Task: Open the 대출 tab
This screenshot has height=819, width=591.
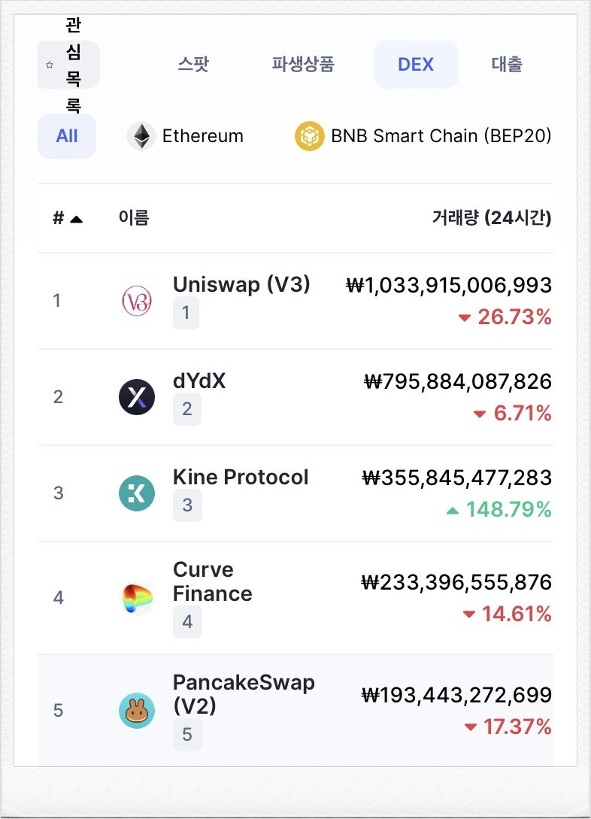Action: point(507,64)
